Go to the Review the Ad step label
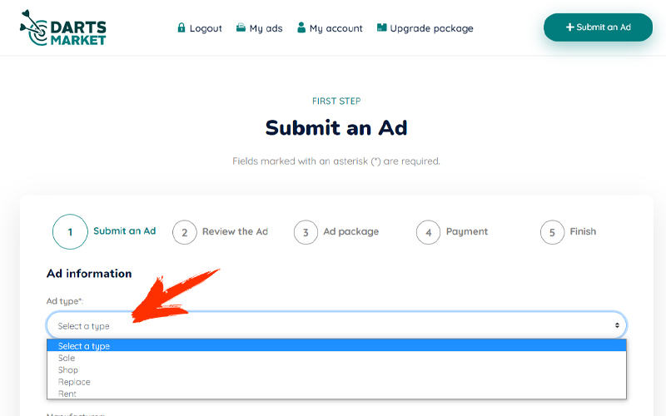666x416 pixels. (235, 231)
